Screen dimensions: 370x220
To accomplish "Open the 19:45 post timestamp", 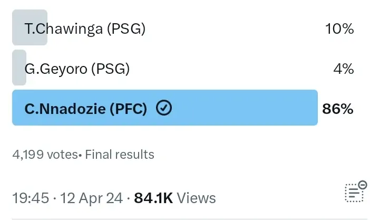I will pyautogui.click(x=28, y=198).
